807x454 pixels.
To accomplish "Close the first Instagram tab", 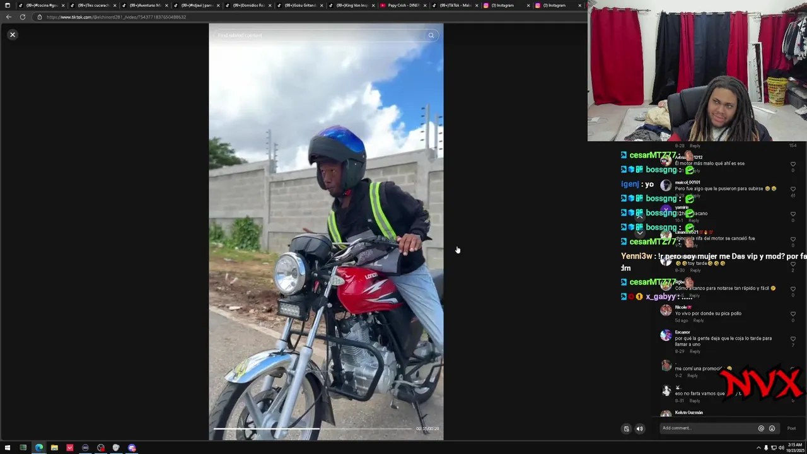I will [528, 6].
